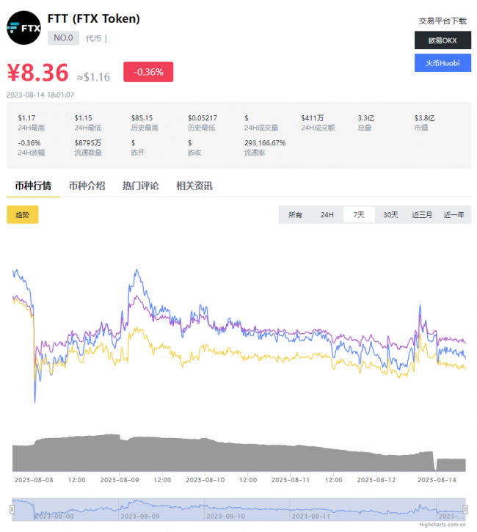Switch to the 币种介绍 tab
The width and height of the screenshot is (477, 532).
pos(87,186)
